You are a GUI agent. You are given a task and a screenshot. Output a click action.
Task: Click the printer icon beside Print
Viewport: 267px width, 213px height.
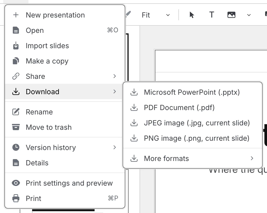pos(16,198)
